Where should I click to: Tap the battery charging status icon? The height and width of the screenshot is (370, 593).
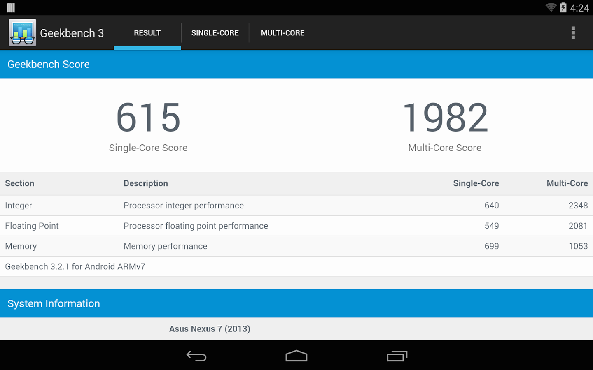[x=563, y=7]
